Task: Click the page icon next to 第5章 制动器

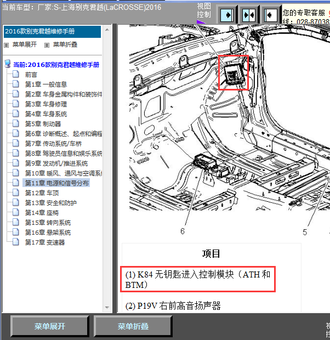Action: [15, 123]
